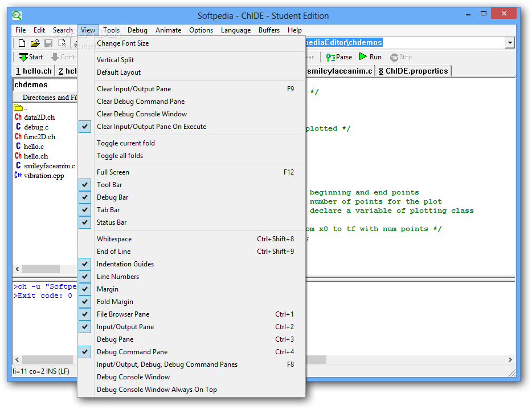
Task: Choose Full Screen
Action: [191, 172]
